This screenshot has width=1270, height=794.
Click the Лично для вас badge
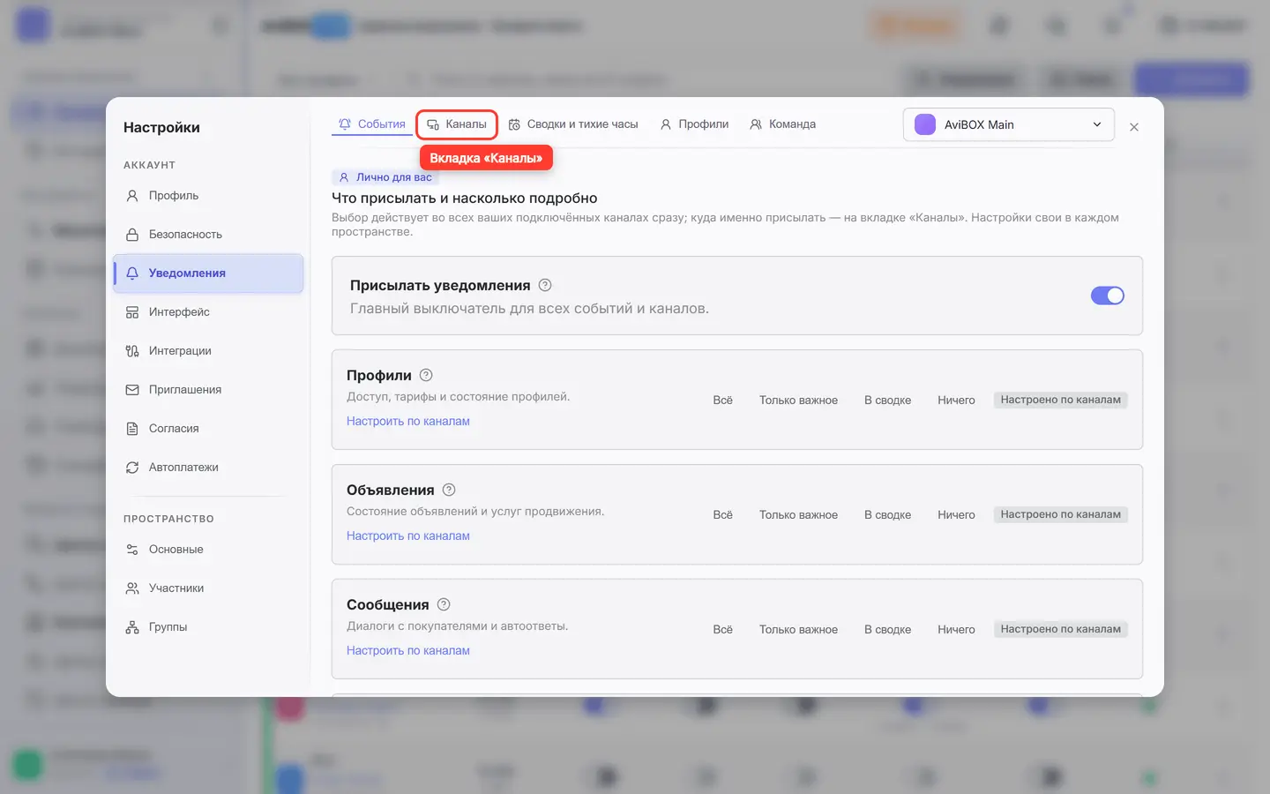click(x=385, y=177)
